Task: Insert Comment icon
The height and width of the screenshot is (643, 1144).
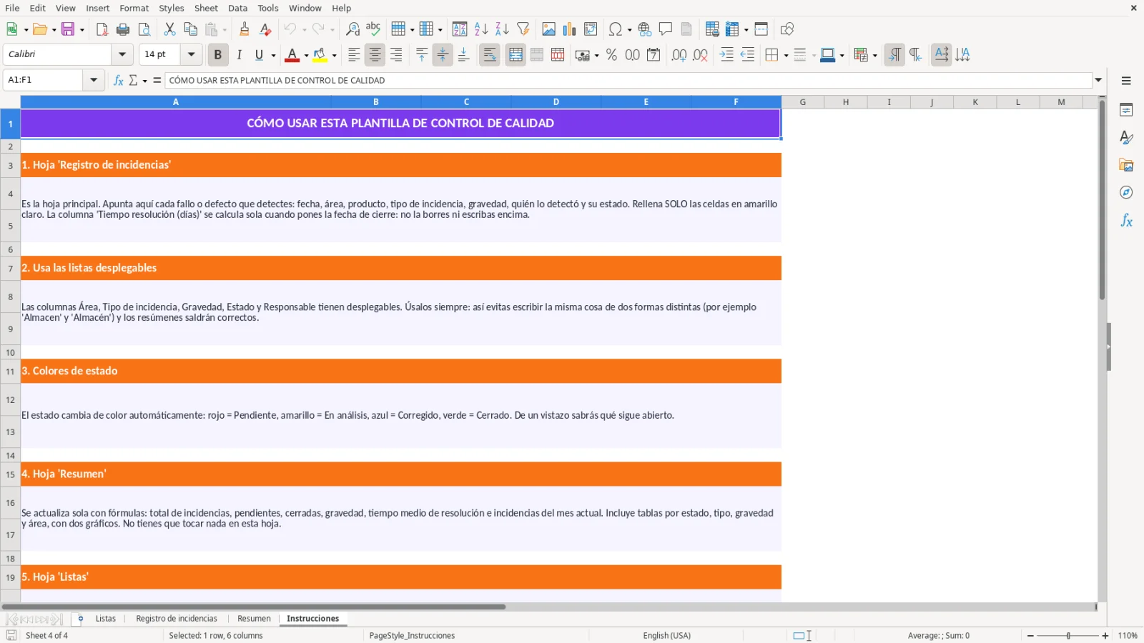Action: point(666,29)
